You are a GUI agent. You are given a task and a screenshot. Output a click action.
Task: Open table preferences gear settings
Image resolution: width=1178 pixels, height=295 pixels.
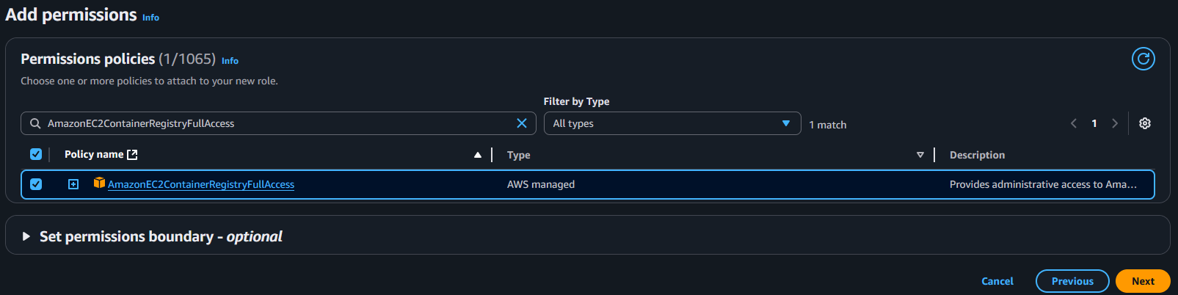coord(1144,123)
